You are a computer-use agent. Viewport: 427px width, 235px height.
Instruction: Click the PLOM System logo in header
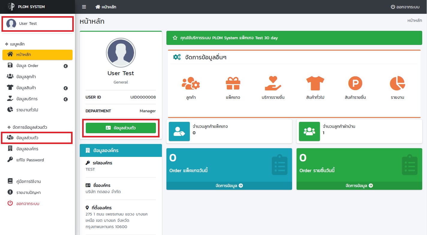click(x=11, y=7)
